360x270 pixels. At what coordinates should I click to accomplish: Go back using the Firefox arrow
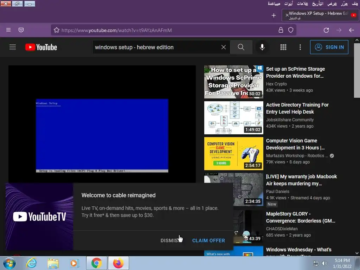tap(352, 30)
